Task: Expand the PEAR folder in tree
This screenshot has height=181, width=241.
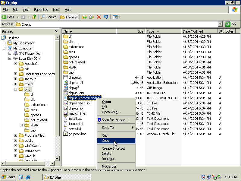Action: click(x=21, y=125)
